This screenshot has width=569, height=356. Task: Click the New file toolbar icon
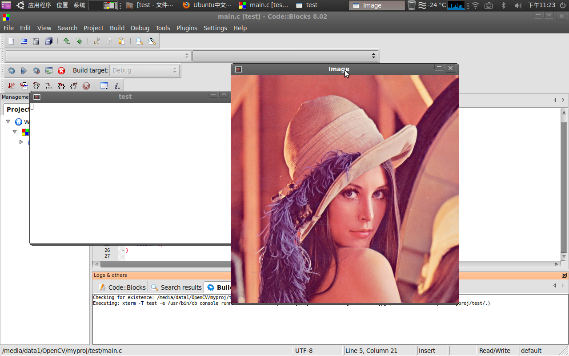[11, 41]
